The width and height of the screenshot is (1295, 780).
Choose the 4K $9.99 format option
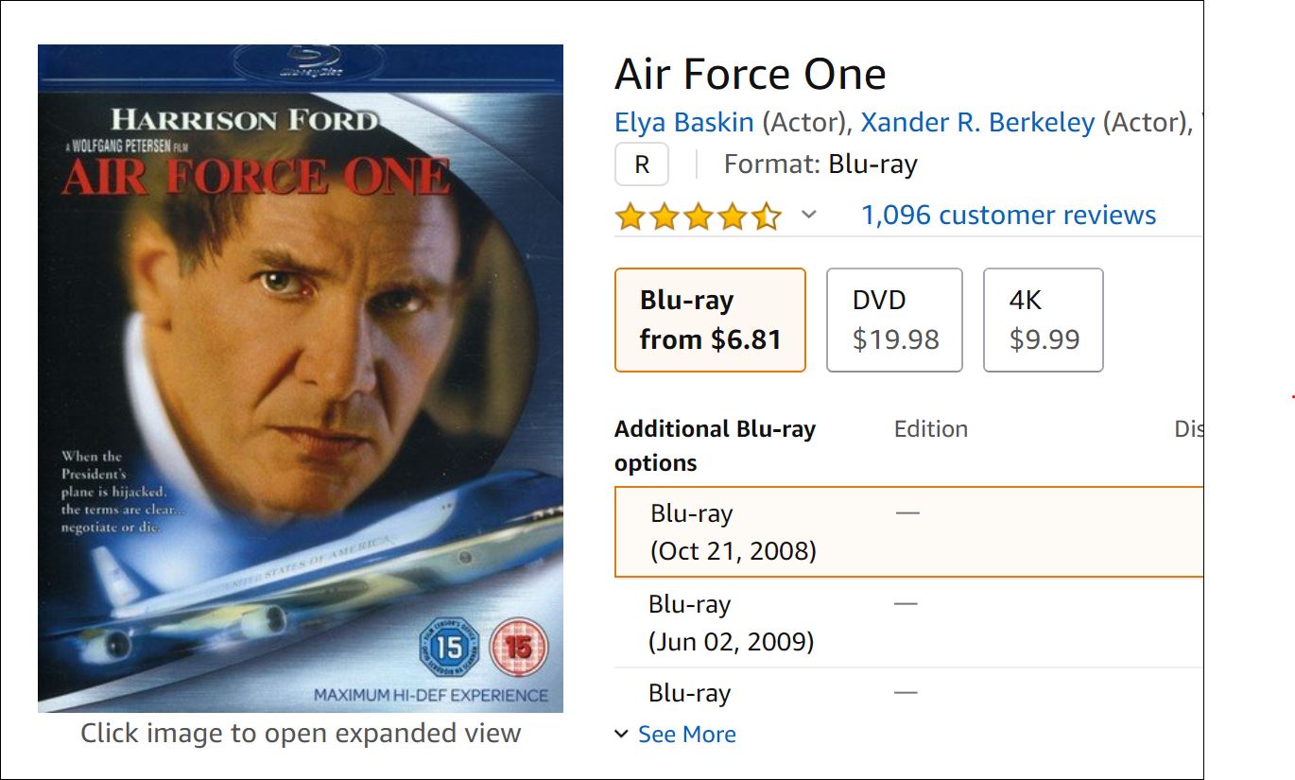[x=1043, y=320]
